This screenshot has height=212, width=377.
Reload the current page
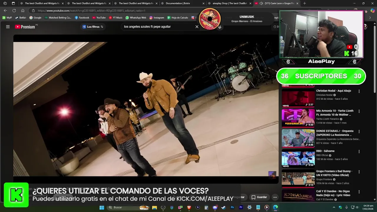14,11
